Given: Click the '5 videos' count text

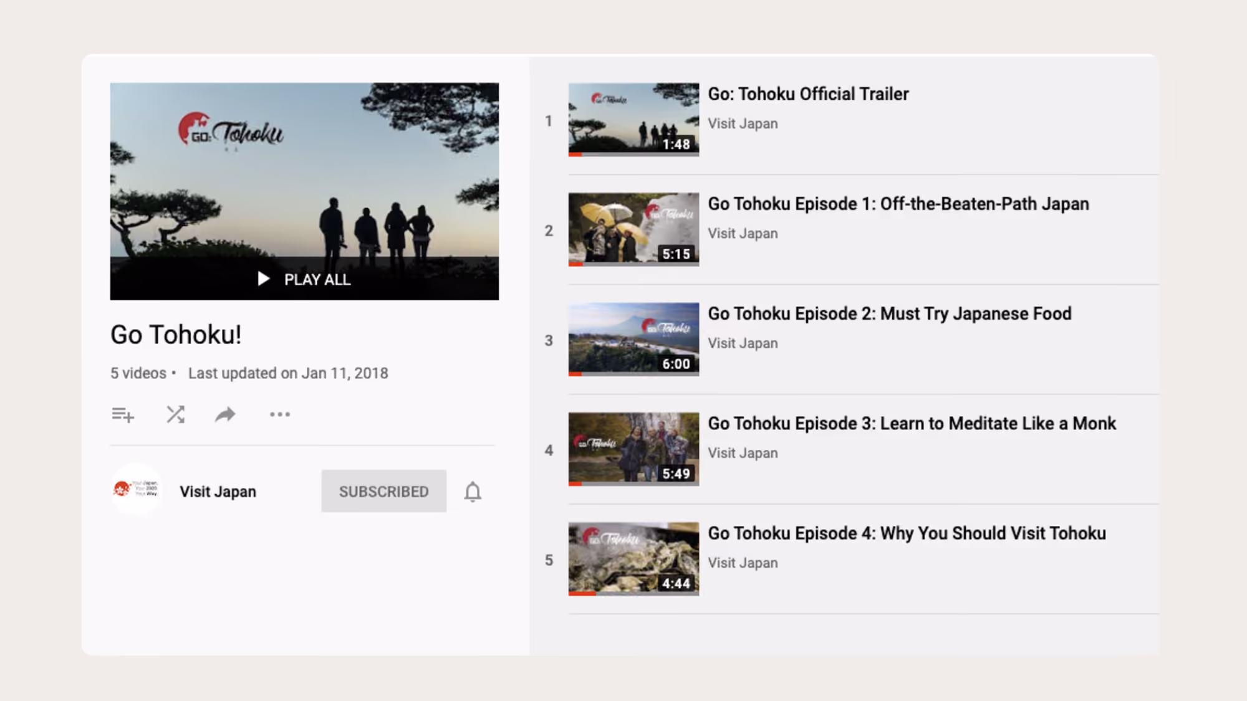Looking at the screenshot, I should click(x=138, y=373).
